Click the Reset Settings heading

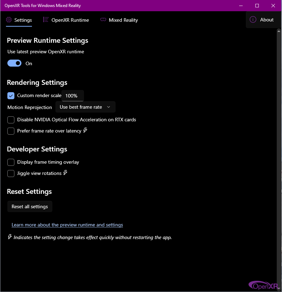[29, 192]
